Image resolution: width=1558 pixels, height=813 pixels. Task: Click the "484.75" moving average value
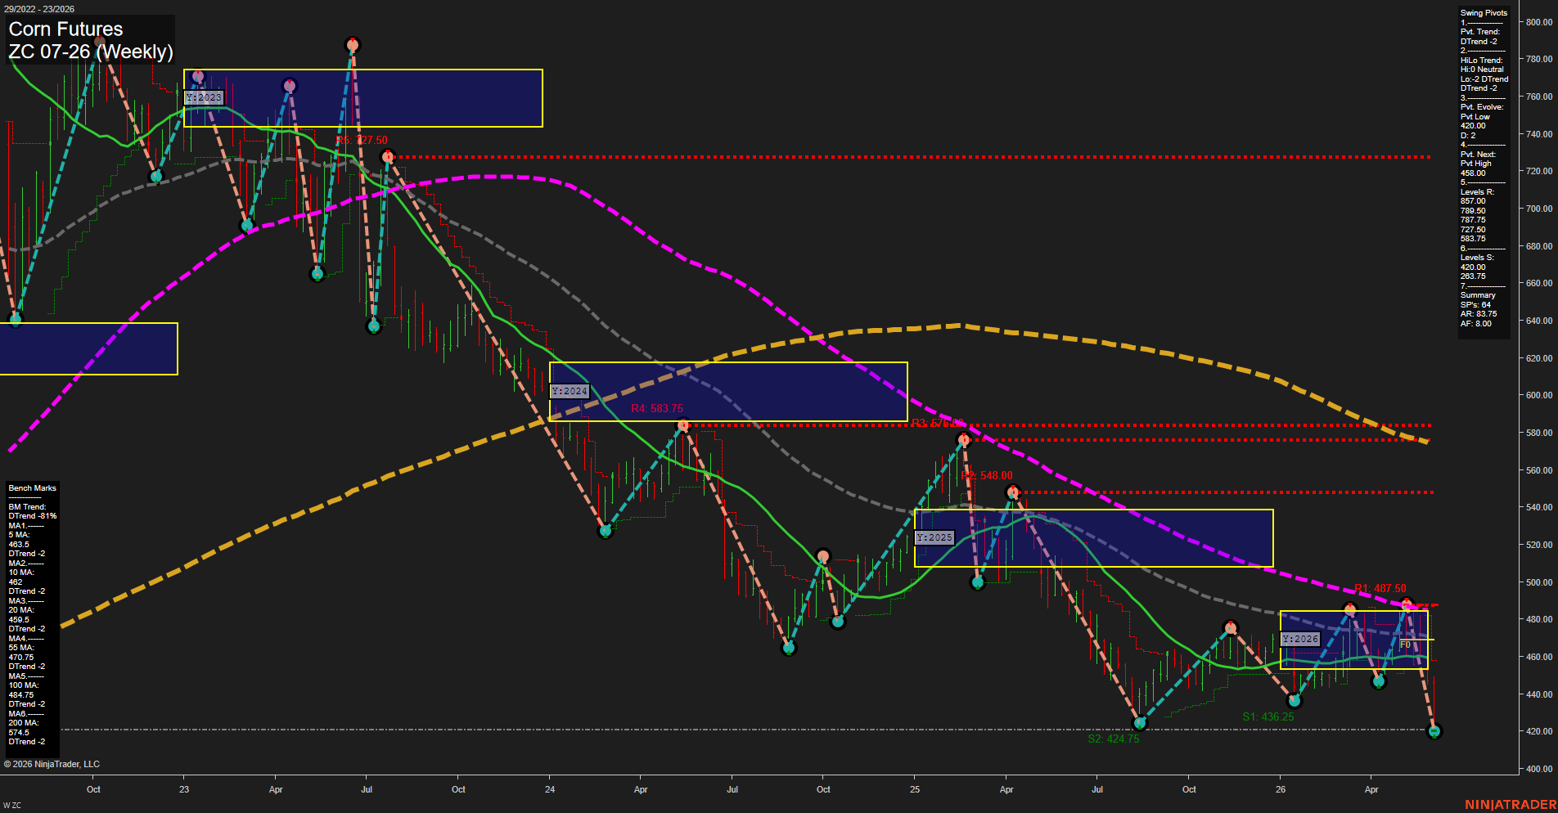[x=21, y=695]
